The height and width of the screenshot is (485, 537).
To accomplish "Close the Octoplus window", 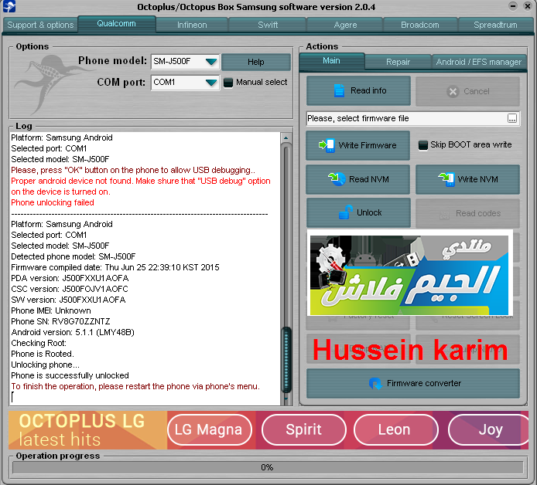I will [528, 6].
